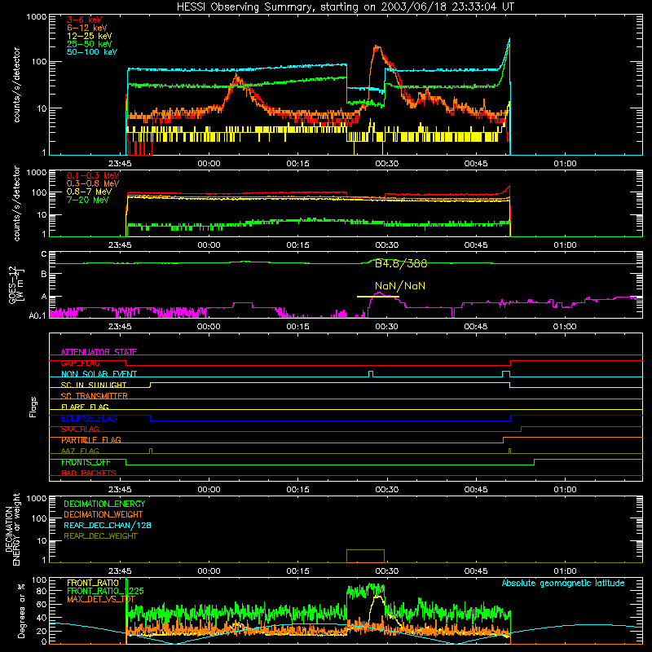Select the 12-25 keV legend label
The width and height of the screenshot is (652, 652).
(89, 36)
